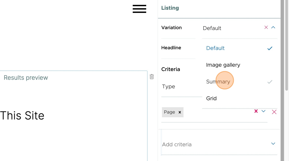Collapse the Variation dropdown chevron
This screenshot has width=289, height=161.
point(273,27)
